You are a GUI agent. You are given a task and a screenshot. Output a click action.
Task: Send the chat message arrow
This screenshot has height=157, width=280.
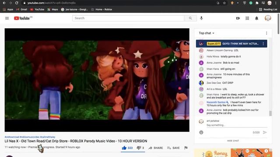(x=265, y=132)
